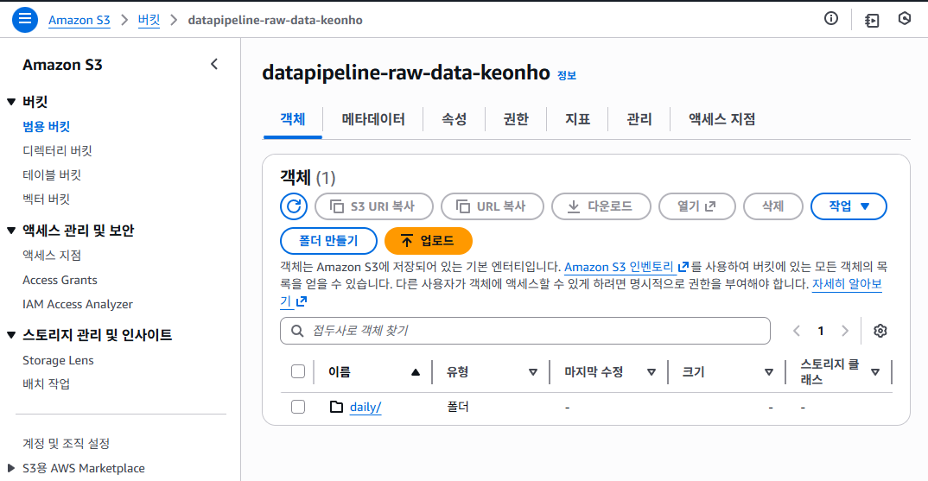Screen dimensions: 928x481
Task: Open the info panel icon in header
Action: point(831,19)
